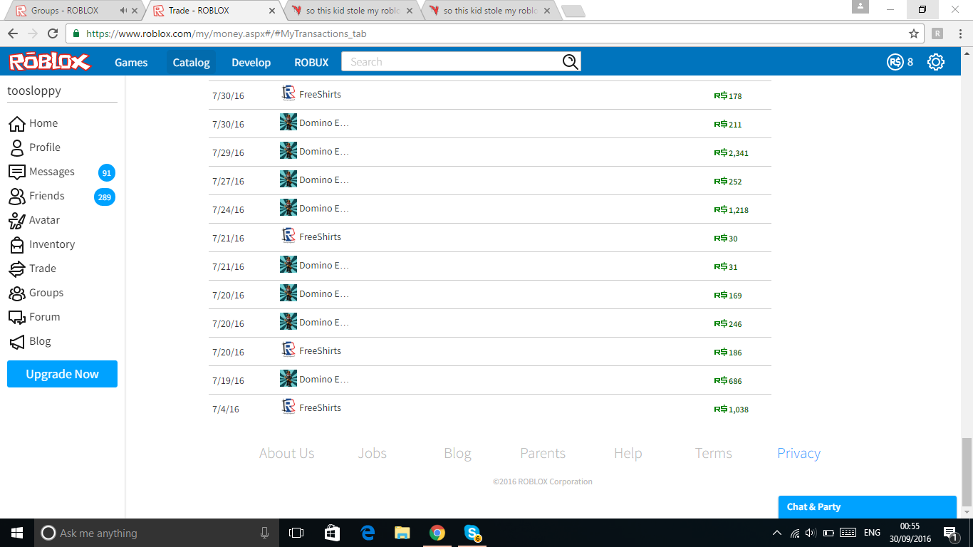973x547 pixels.
Task: Open Windows Start menu
Action: pos(17,533)
